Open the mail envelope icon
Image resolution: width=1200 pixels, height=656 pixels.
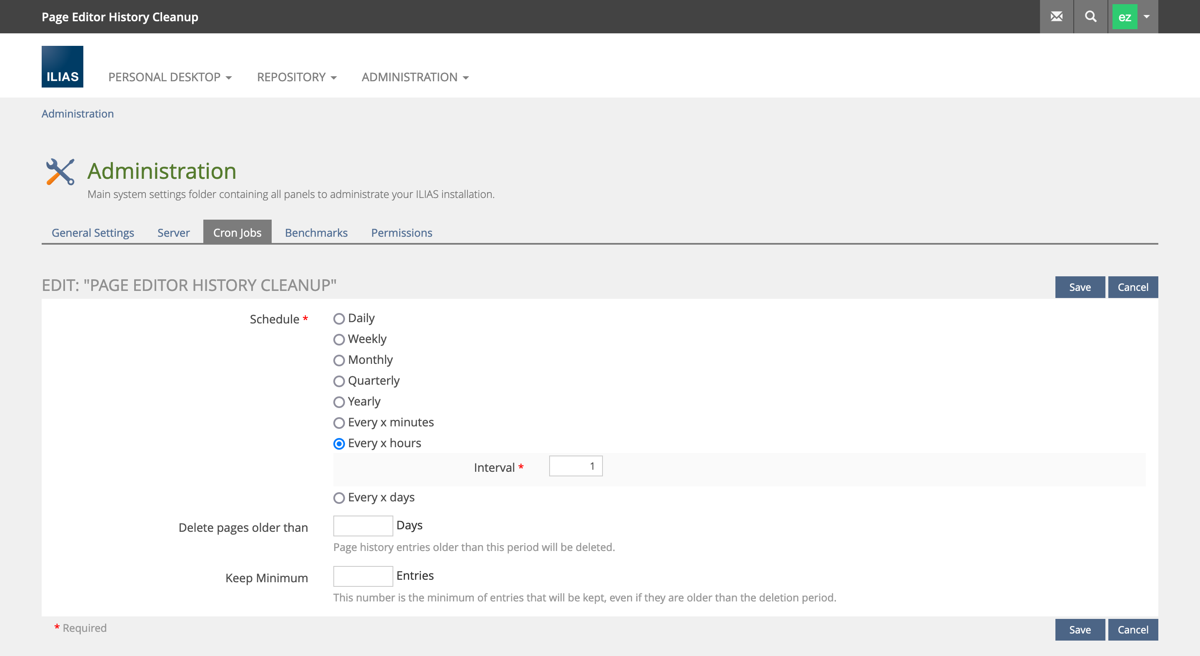[1056, 17]
